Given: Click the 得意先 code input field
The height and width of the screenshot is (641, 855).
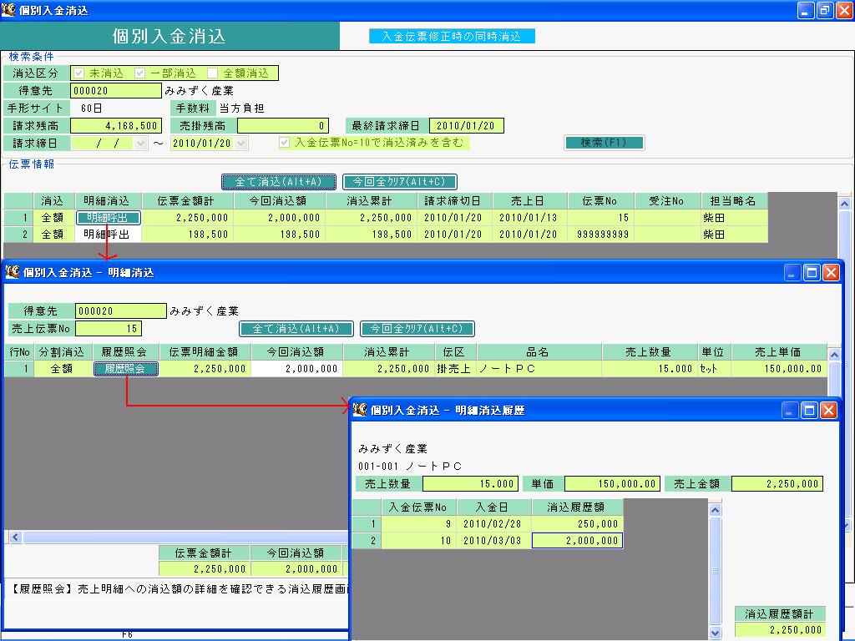Looking at the screenshot, I should pos(116,90).
